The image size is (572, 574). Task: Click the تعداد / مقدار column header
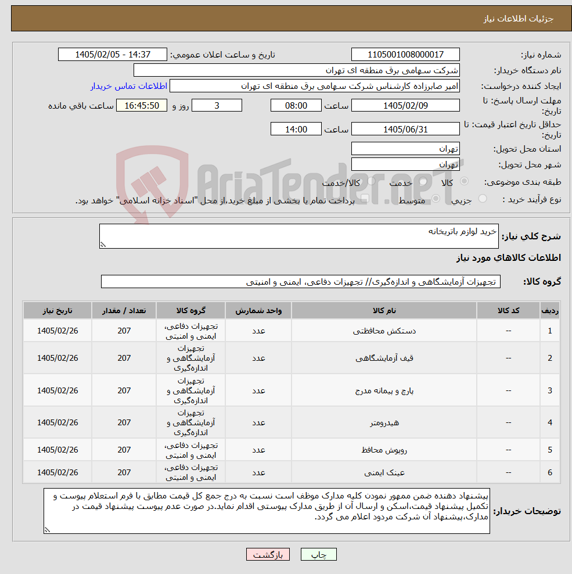(x=124, y=310)
